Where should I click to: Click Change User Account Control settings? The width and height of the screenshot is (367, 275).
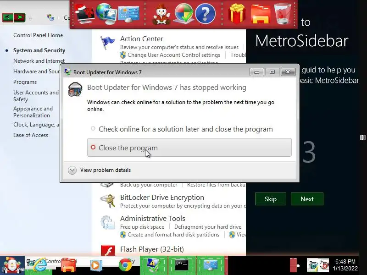pyautogui.click(x=174, y=55)
